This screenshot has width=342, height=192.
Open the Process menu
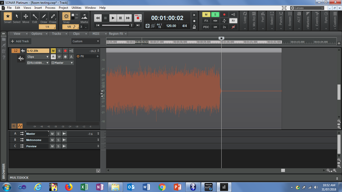50,8
